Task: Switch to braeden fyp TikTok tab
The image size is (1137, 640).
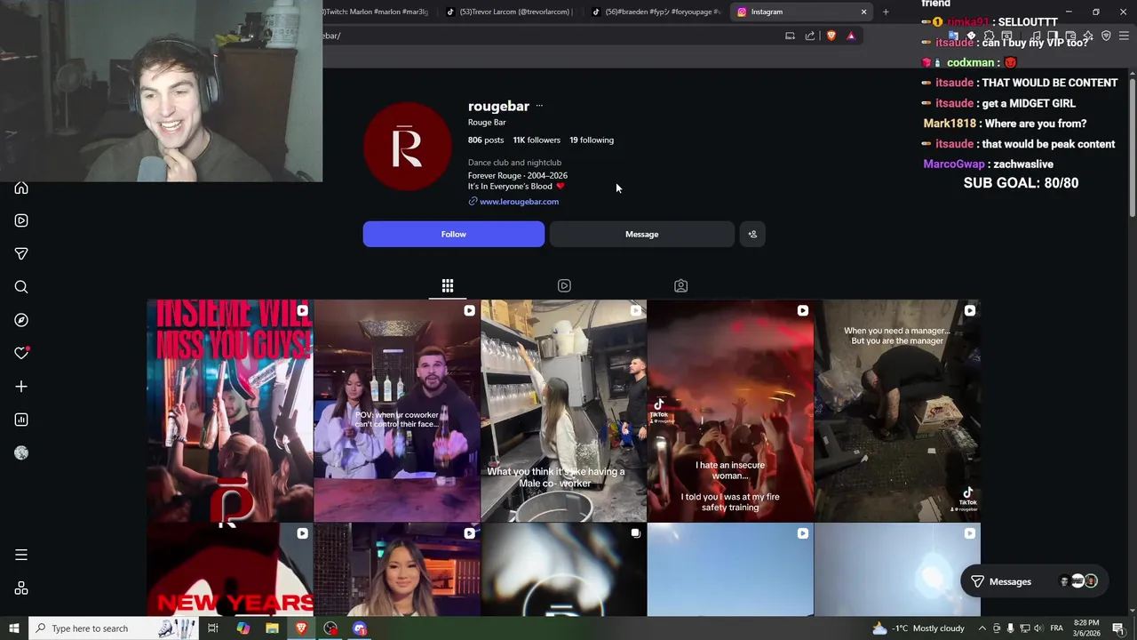Action: pos(656,12)
